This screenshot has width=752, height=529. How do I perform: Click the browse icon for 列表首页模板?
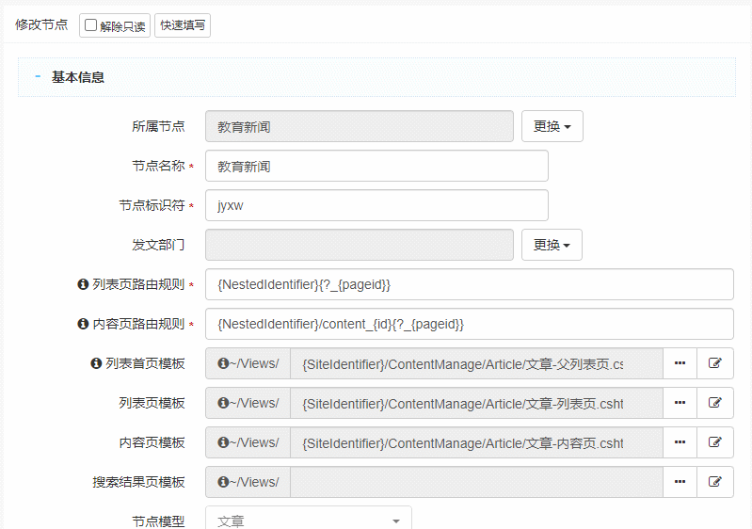coord(680,363)
